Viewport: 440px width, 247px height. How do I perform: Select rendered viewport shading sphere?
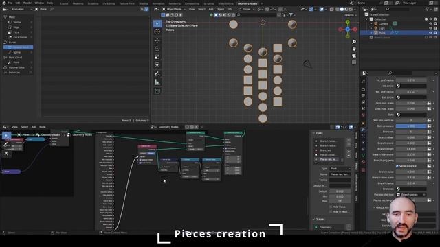351,9
